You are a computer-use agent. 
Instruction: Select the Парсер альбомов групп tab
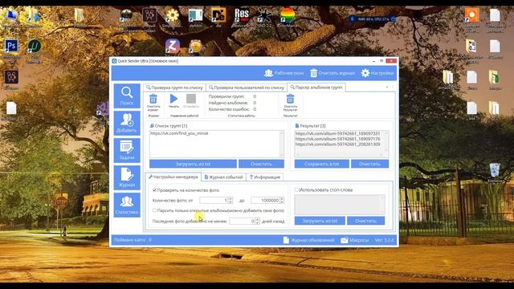pyautogui.click(x=316, y=88)
